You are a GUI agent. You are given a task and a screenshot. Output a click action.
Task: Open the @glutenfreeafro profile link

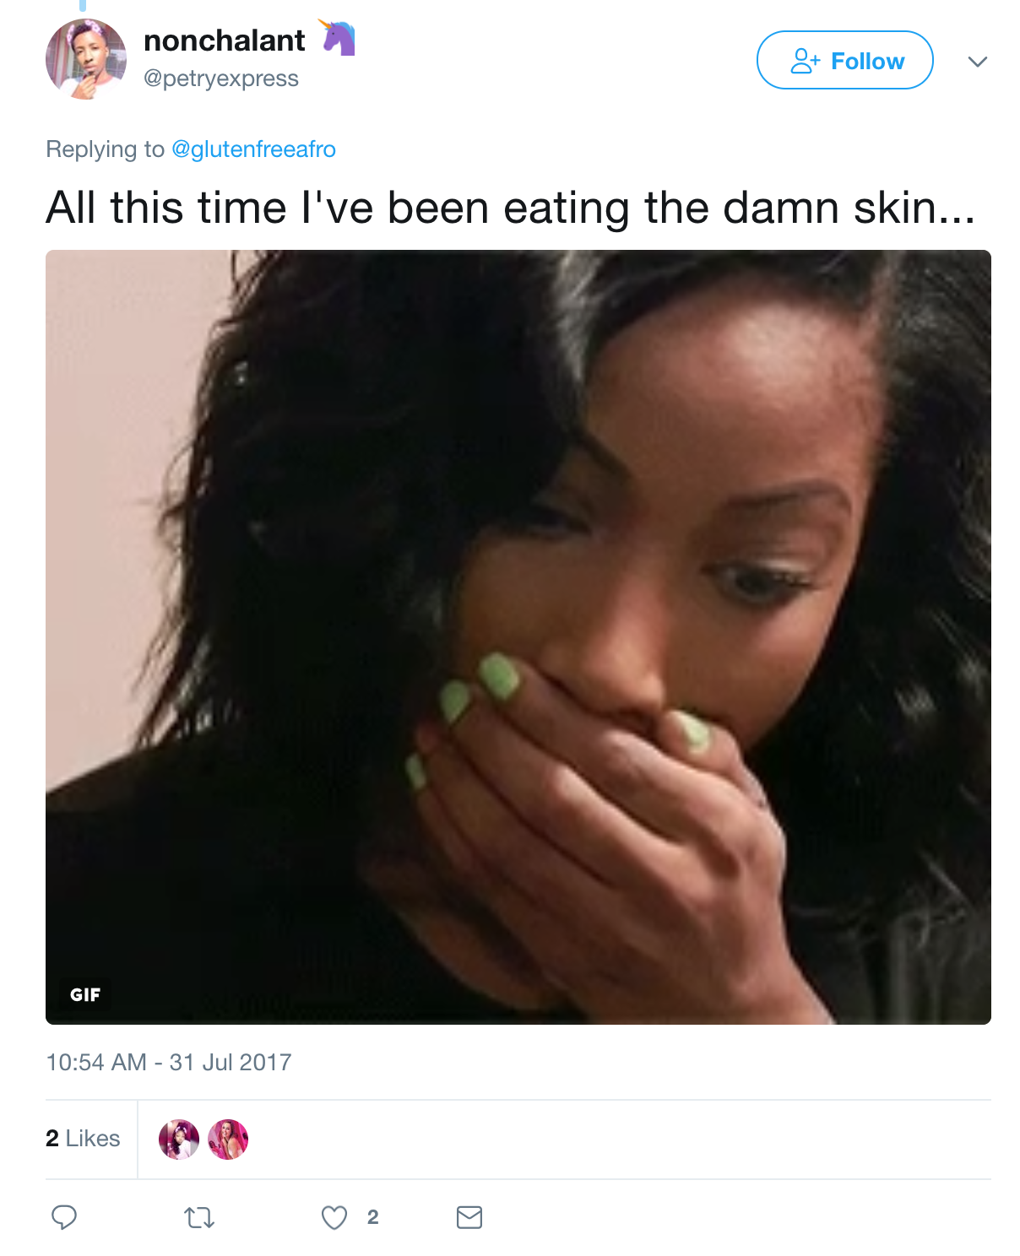(x=253, y=149)
